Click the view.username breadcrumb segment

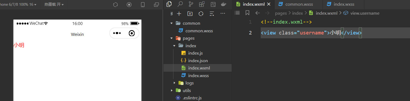[365, 13]
